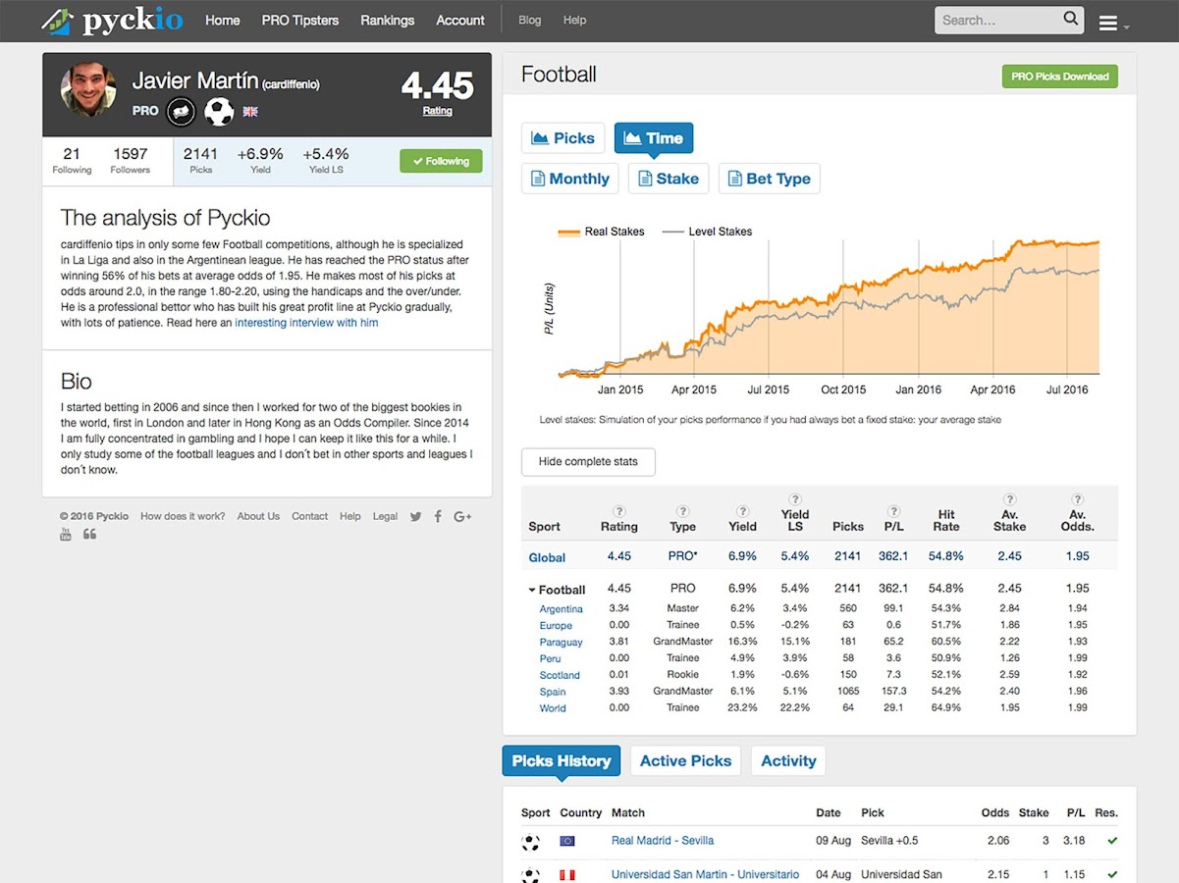This screenshot has height=883, width=1179.
Task: Select the Monthly tab
Action: click(x=569, y=179)
